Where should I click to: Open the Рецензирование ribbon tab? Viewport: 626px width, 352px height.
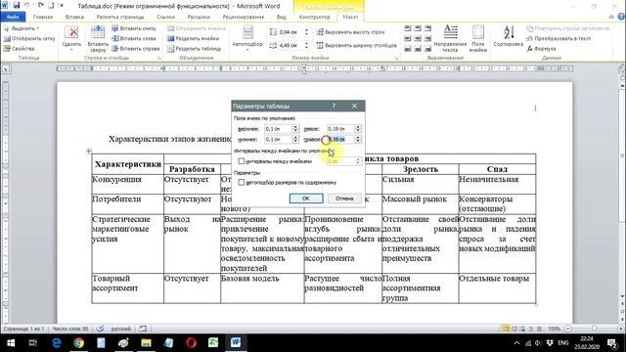pos(244,18)
